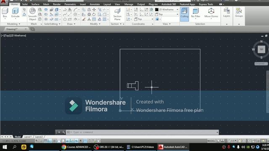The image size is (269, 151).
Task: Go to the Express Tools tab
Action: 206,4
